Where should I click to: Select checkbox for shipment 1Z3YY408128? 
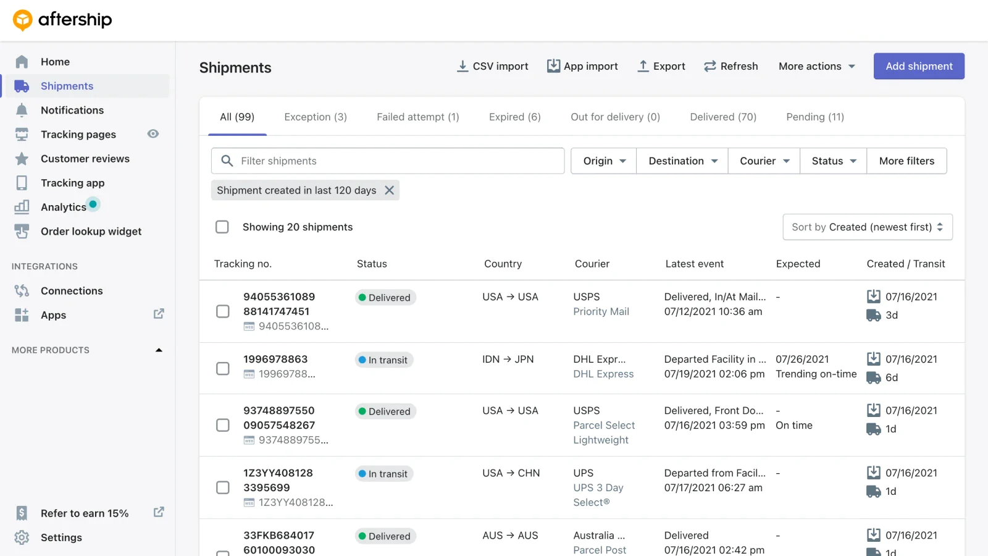tap(223, 487)
